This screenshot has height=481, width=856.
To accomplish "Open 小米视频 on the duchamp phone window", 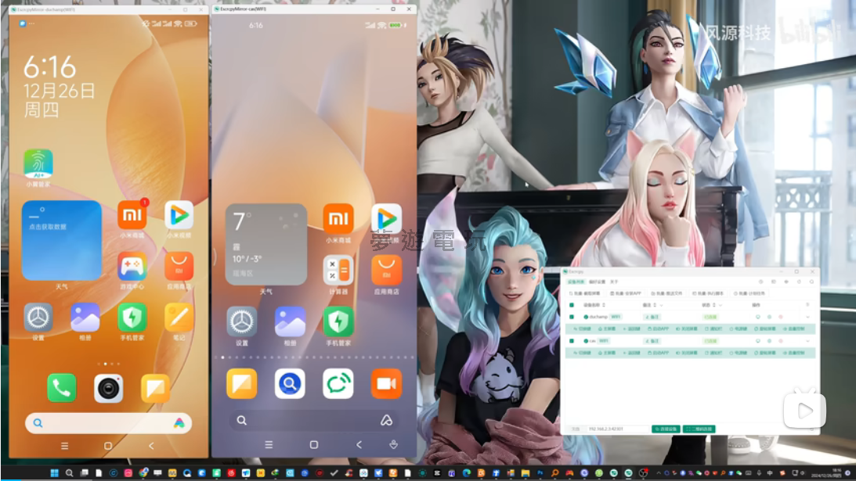I will tap(179, 215).
